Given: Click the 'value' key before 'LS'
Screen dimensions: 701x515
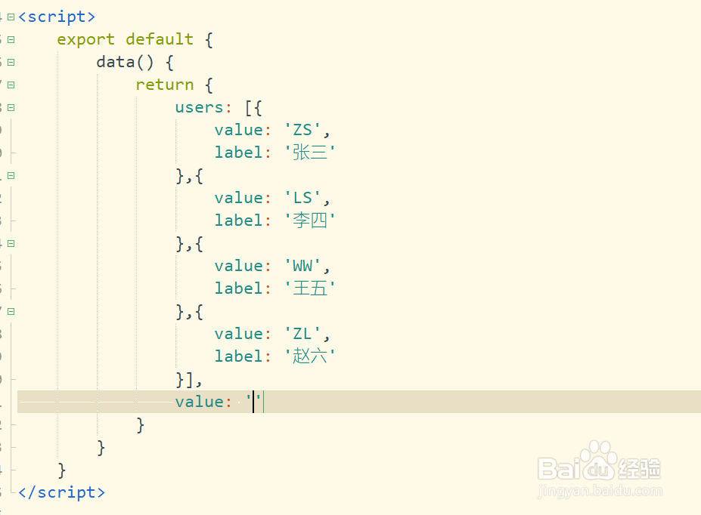Looking at the screenshot, I should pyautogui.click(x=239, y=198).
